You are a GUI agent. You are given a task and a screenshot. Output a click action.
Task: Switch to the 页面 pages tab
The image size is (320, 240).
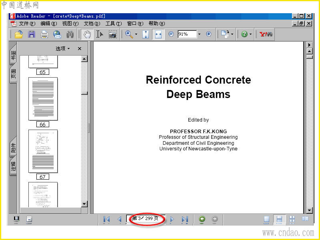tap(13, 74)
